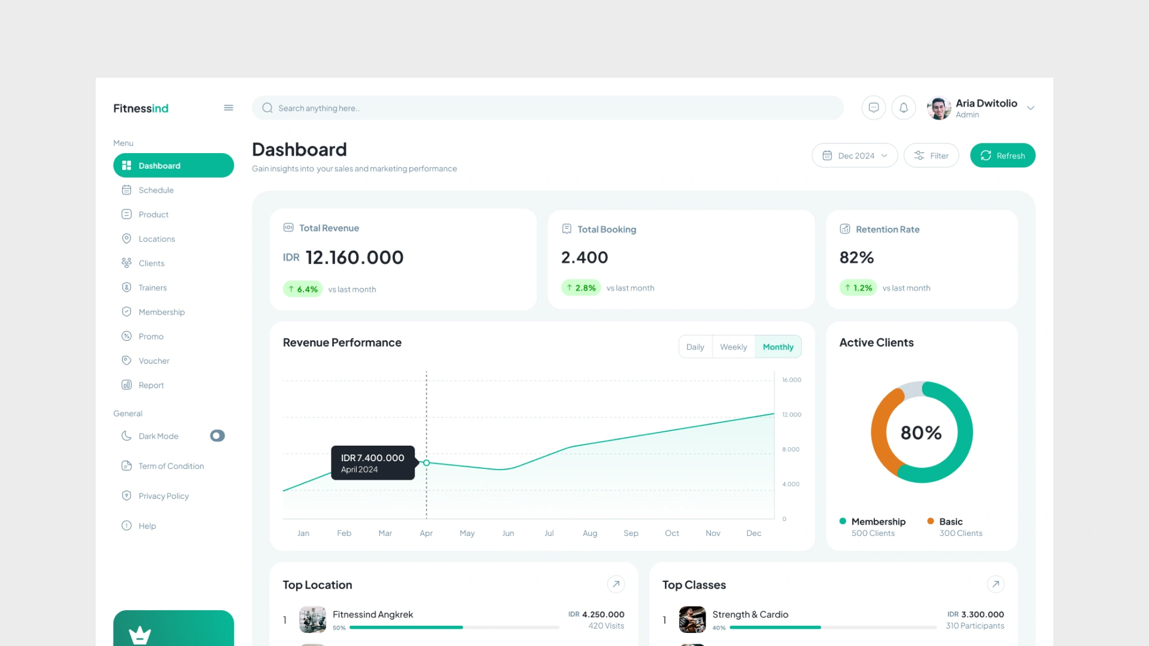This screenshot has width=1149, height=646.
Task: Open Trainers menu item
Action: pos(174,287)
